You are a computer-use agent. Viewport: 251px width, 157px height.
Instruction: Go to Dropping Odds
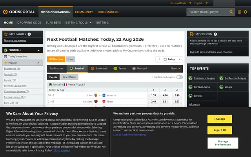point(29,23)
